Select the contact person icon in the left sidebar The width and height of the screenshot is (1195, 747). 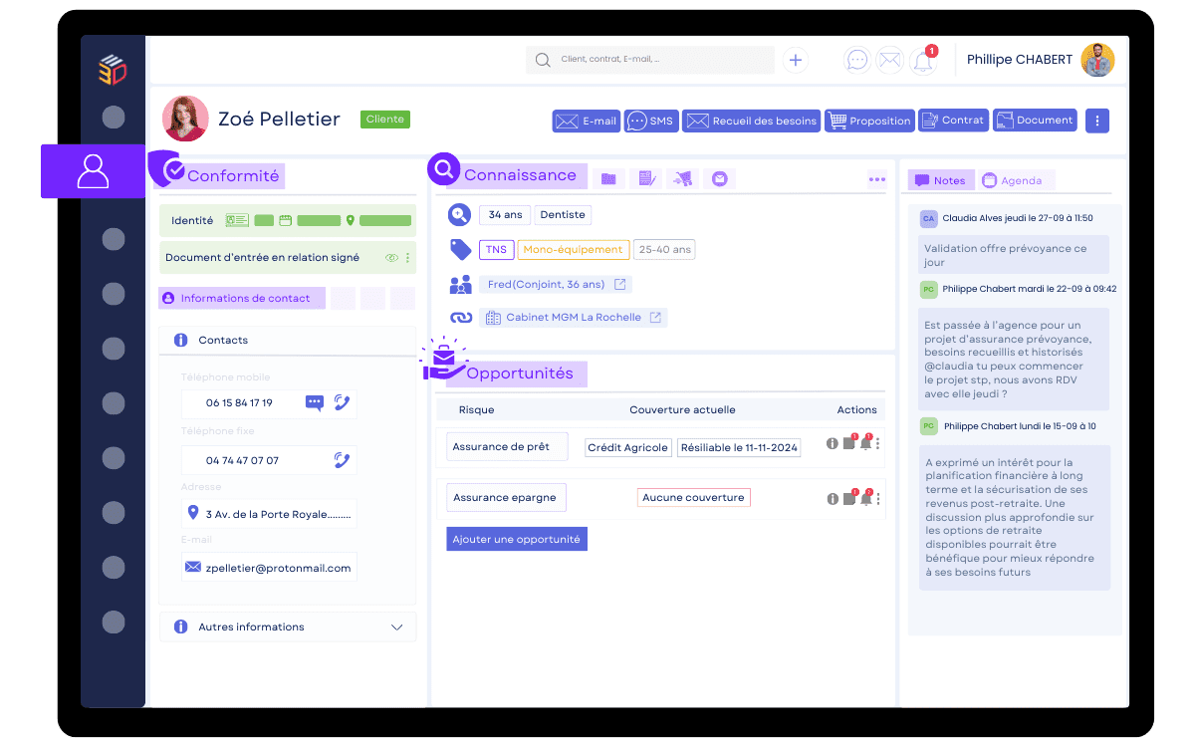coord(93,171)
